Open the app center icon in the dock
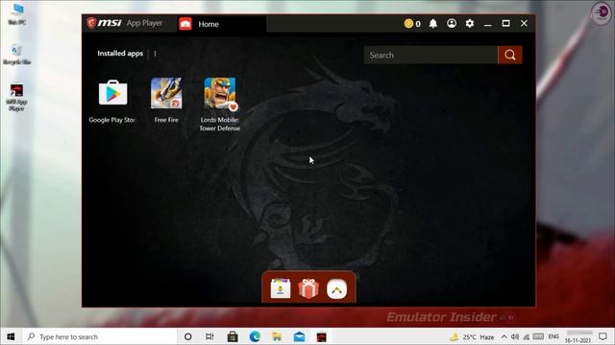615x345 pixels. 281,289
